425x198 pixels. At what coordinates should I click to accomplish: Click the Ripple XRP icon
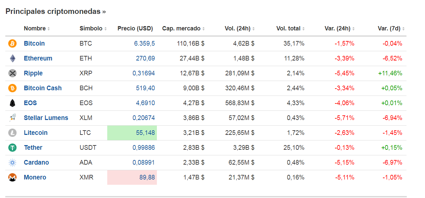(12, 73)
